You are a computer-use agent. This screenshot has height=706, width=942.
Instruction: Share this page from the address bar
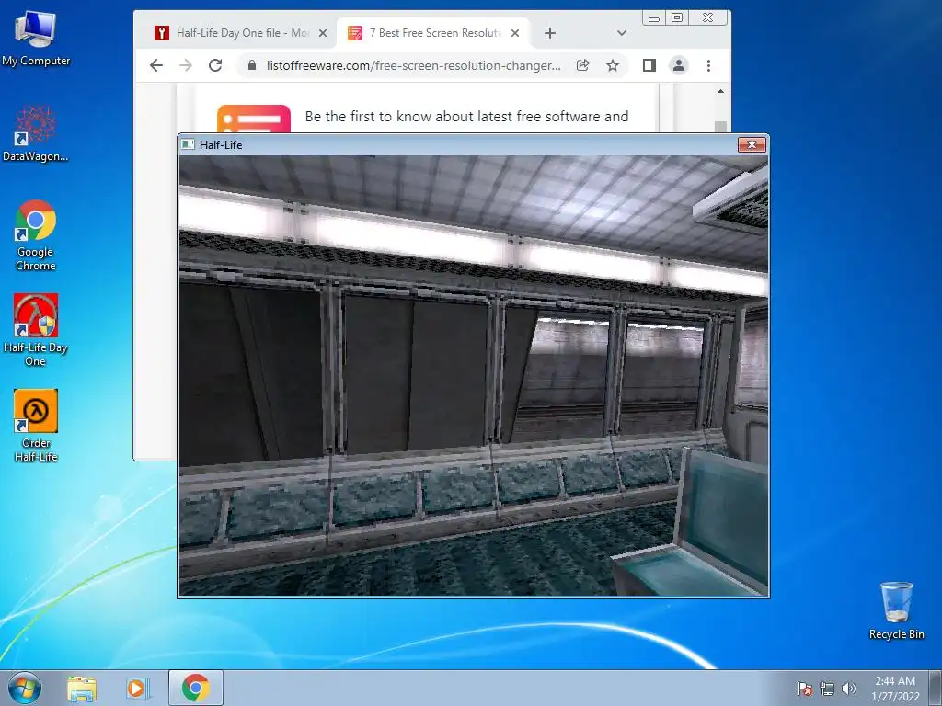click(582, 65)
